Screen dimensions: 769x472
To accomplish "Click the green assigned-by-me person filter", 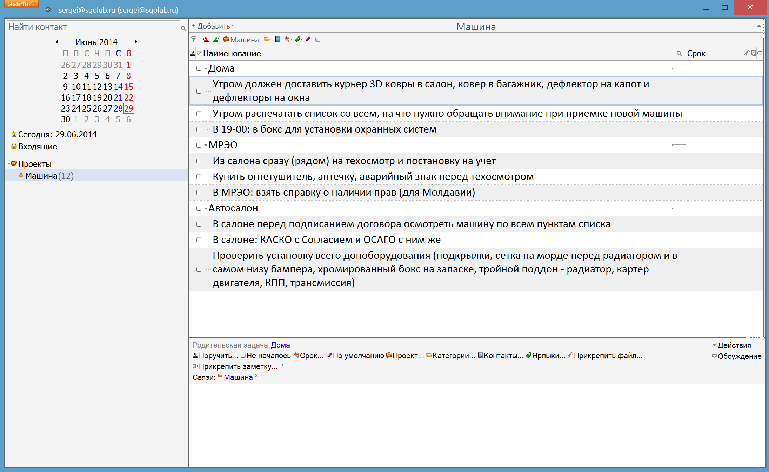I will (x=216, y=39).
